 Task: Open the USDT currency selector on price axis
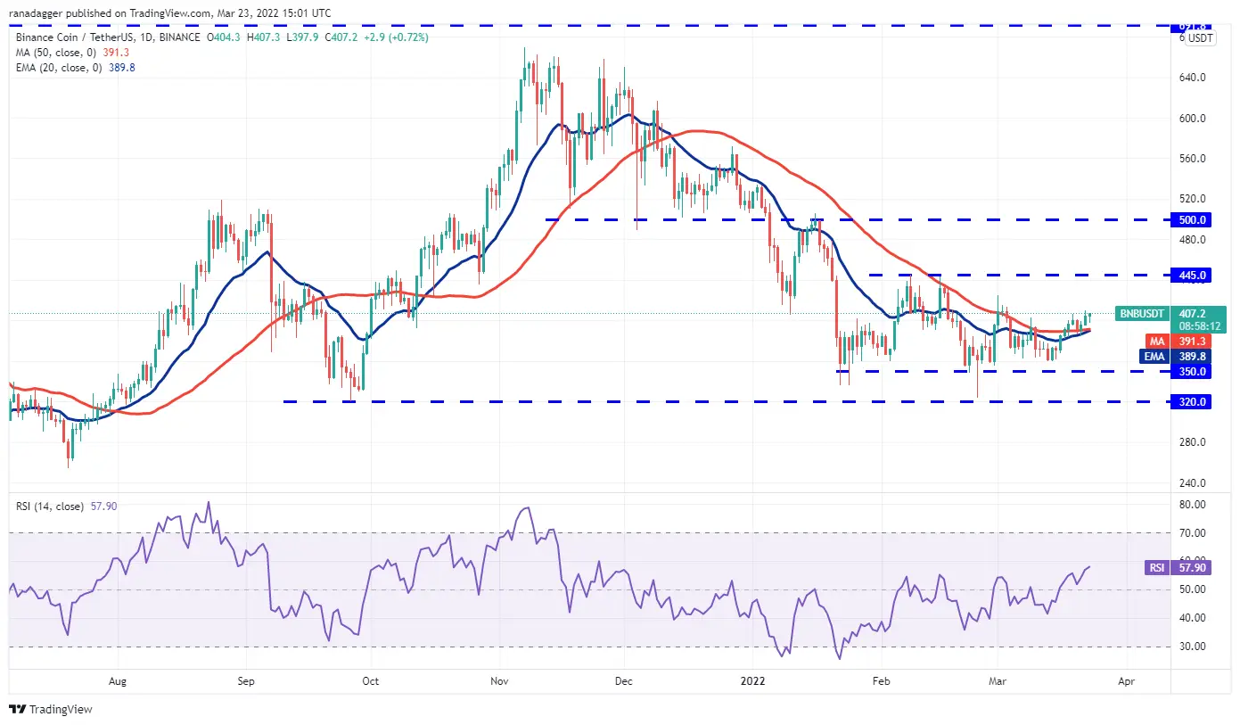tap(1201, 38)
